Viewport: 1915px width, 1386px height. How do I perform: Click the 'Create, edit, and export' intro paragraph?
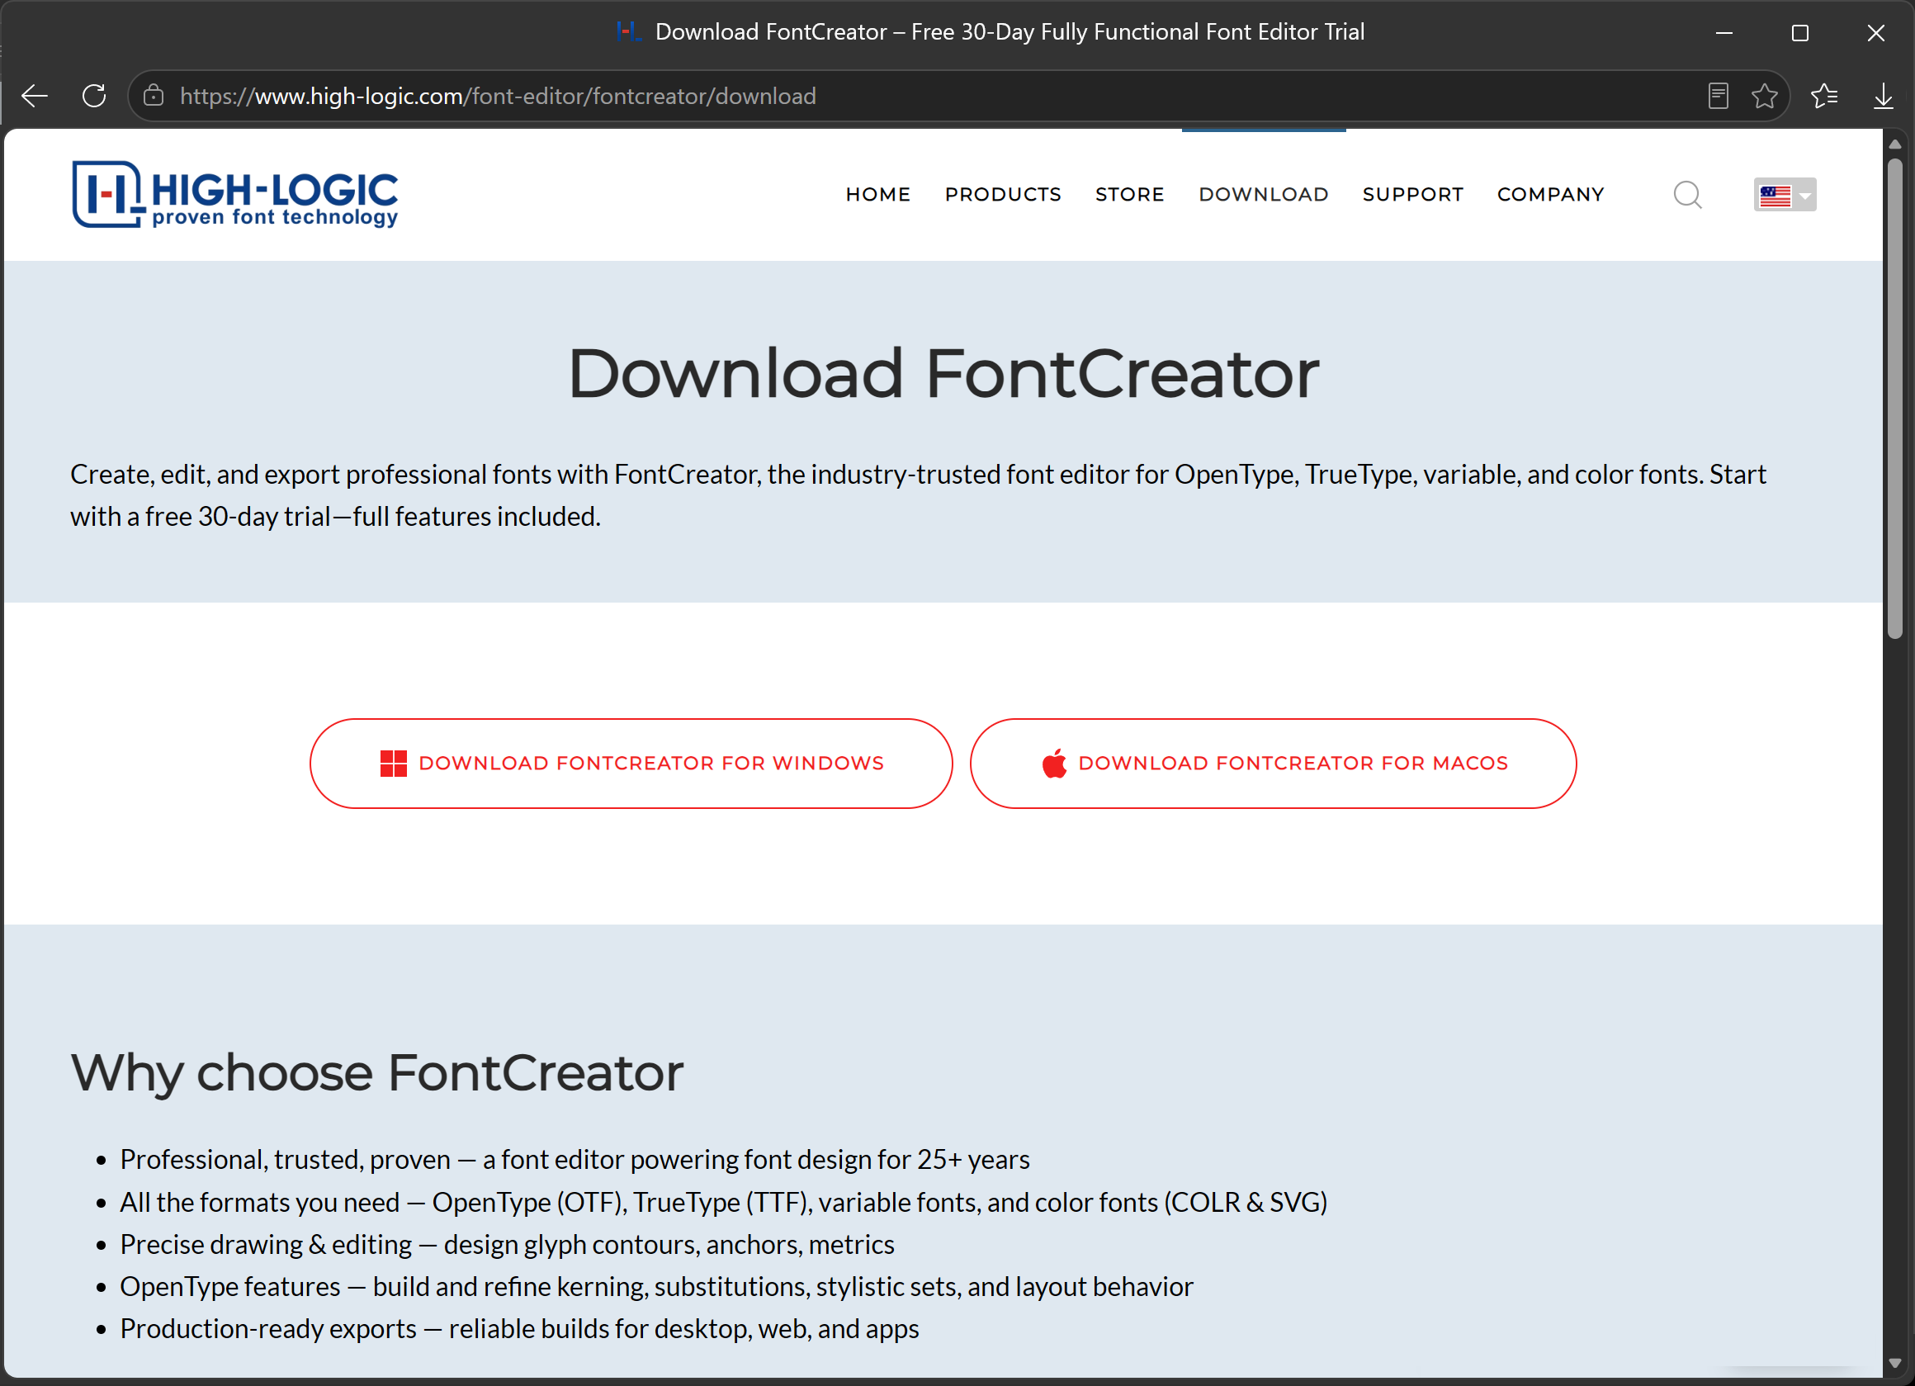918,496
